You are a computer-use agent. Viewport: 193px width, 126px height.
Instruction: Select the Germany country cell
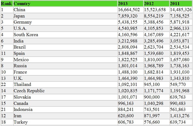click(23, 22)
